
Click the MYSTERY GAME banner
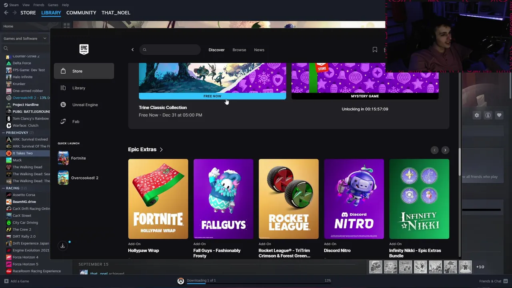(x=365, y=96)
